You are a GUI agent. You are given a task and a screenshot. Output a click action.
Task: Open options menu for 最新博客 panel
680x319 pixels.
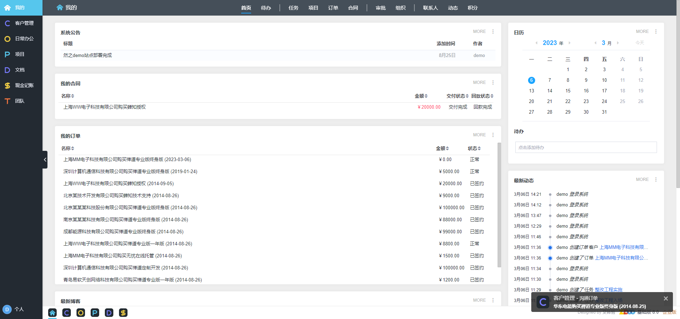point(493,300)
